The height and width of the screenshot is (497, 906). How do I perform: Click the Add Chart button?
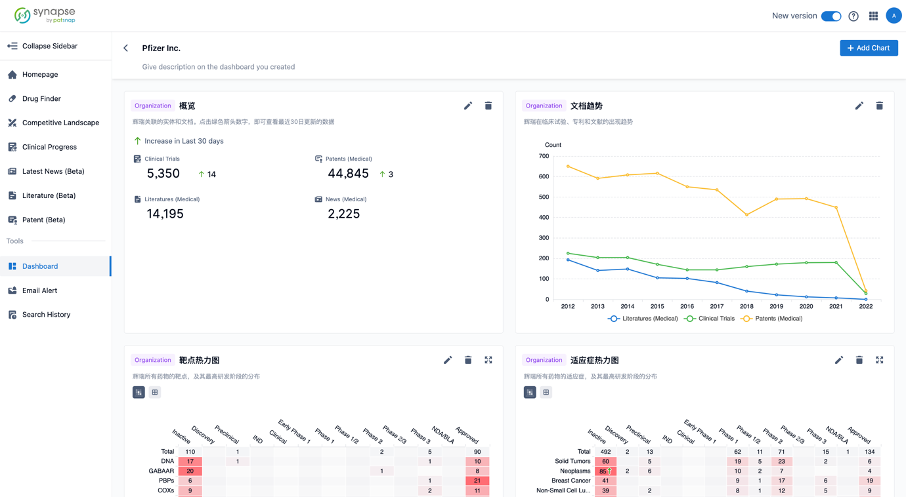[869, 48]
